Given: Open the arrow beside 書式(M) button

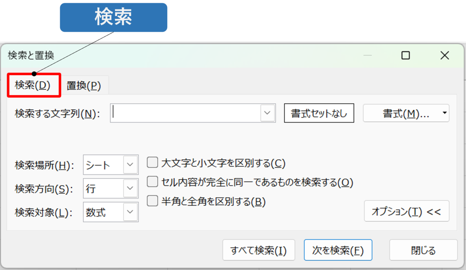Looking at the screenshot, I should [x=445, y=113].
